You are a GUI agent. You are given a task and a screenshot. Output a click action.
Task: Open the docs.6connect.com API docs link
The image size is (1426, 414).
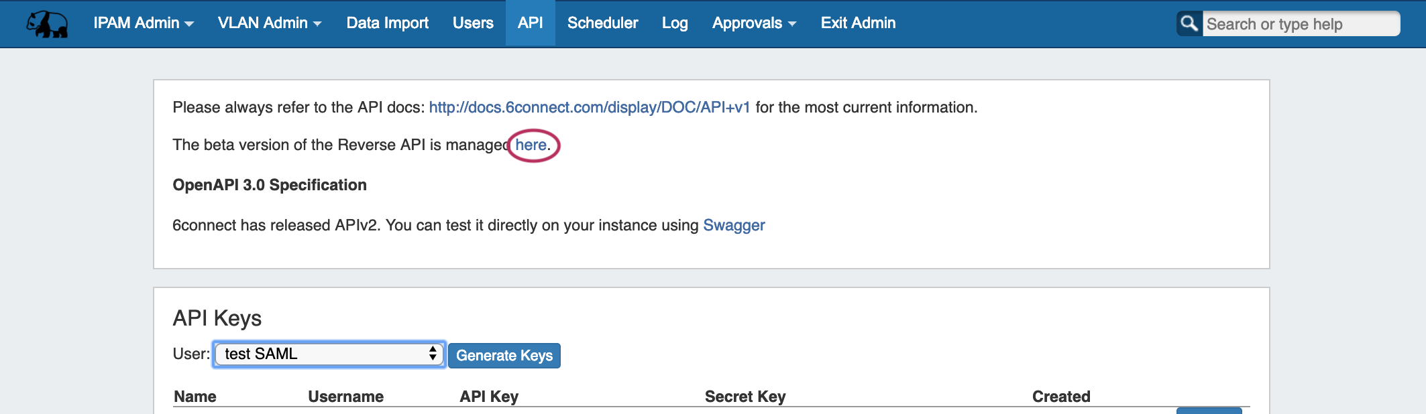589,107
